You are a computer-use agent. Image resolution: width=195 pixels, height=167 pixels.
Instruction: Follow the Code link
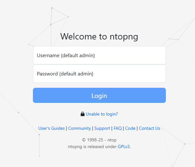pos(130,128)
